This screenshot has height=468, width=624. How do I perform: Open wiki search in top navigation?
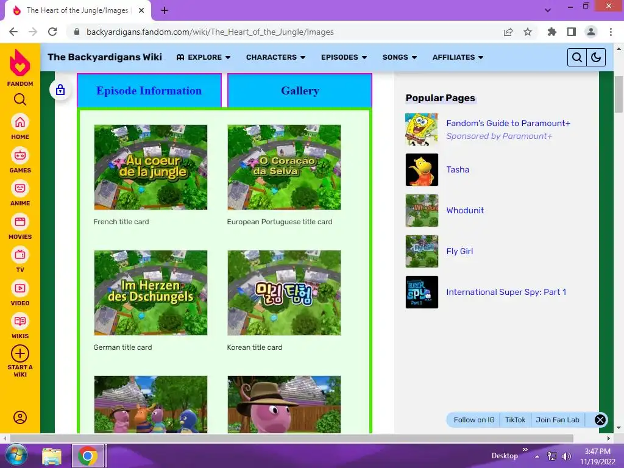point(576,57)
